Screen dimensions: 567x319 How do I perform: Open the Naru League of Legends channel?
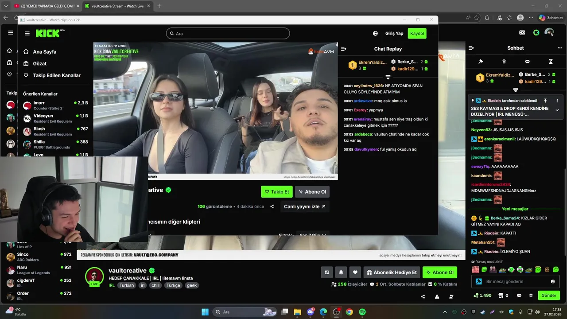point(39,270)
